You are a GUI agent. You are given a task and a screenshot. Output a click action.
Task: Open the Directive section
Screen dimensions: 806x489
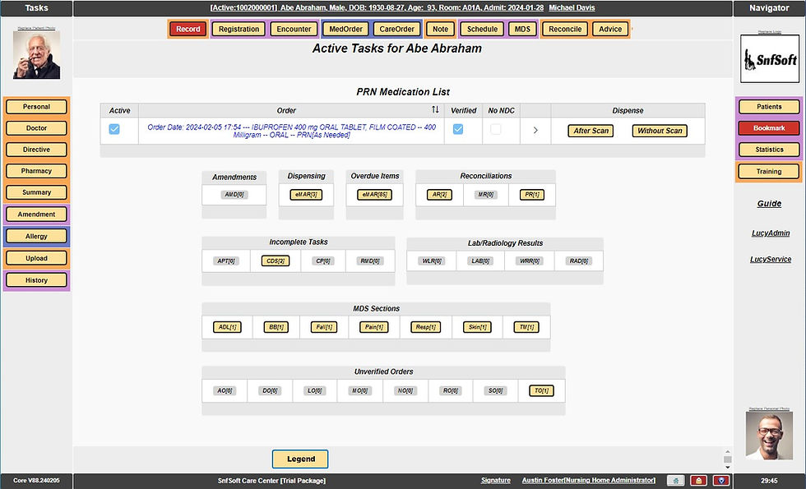point(36,150)
